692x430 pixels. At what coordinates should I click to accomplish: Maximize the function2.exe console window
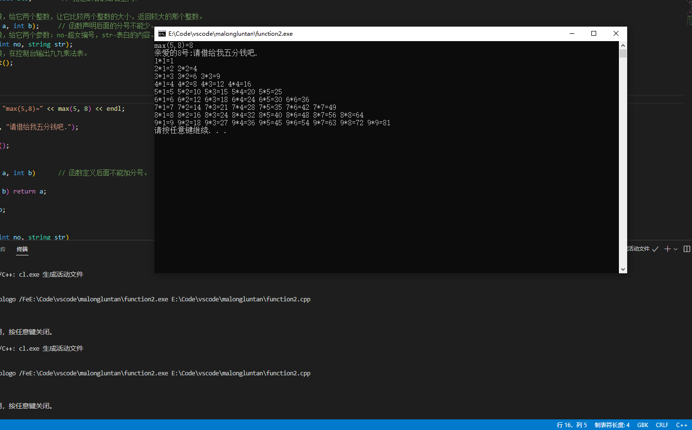tap(594, 33)
